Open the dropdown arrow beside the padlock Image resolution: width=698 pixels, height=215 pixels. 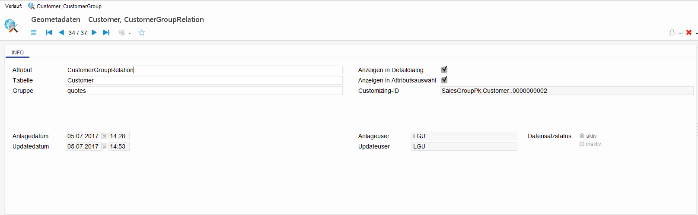pos(680,33)
